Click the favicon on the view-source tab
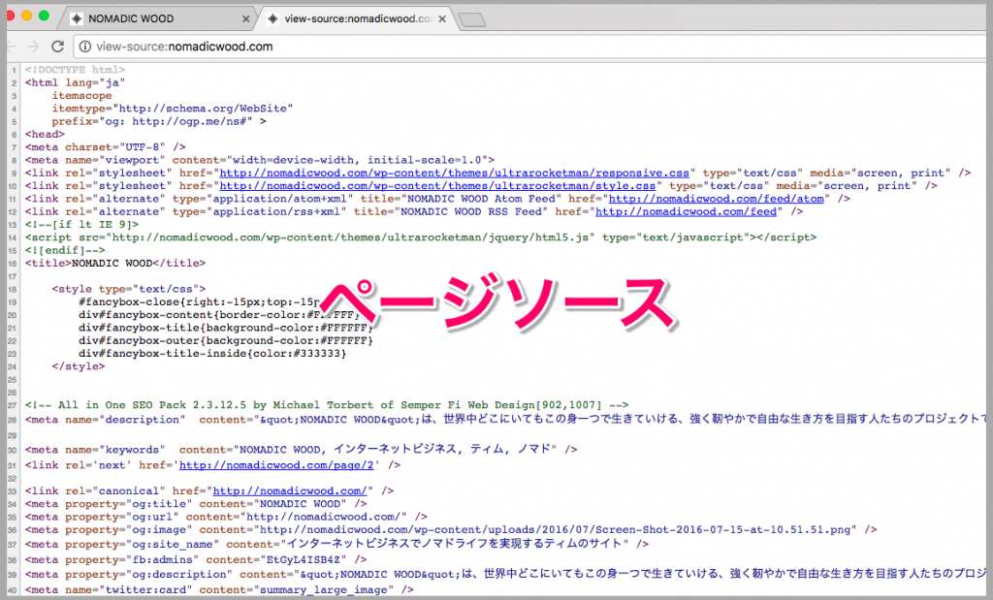Image resolution: width=993 pixels, height=600 pixels. tap(274, 17)
